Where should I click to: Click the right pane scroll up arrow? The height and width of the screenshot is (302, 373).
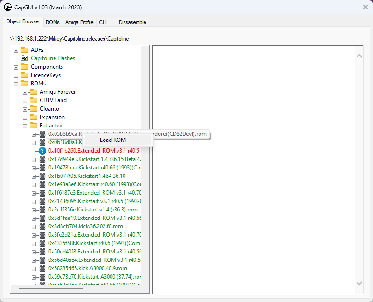pyautogui.click(x=359, y=56)
